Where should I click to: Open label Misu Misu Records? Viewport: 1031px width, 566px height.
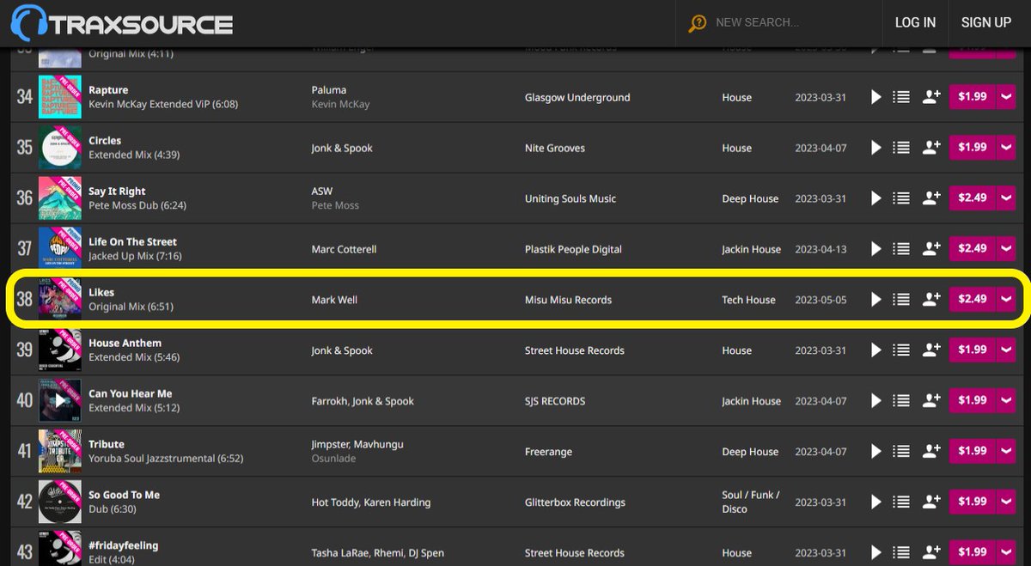coord(568,300)
